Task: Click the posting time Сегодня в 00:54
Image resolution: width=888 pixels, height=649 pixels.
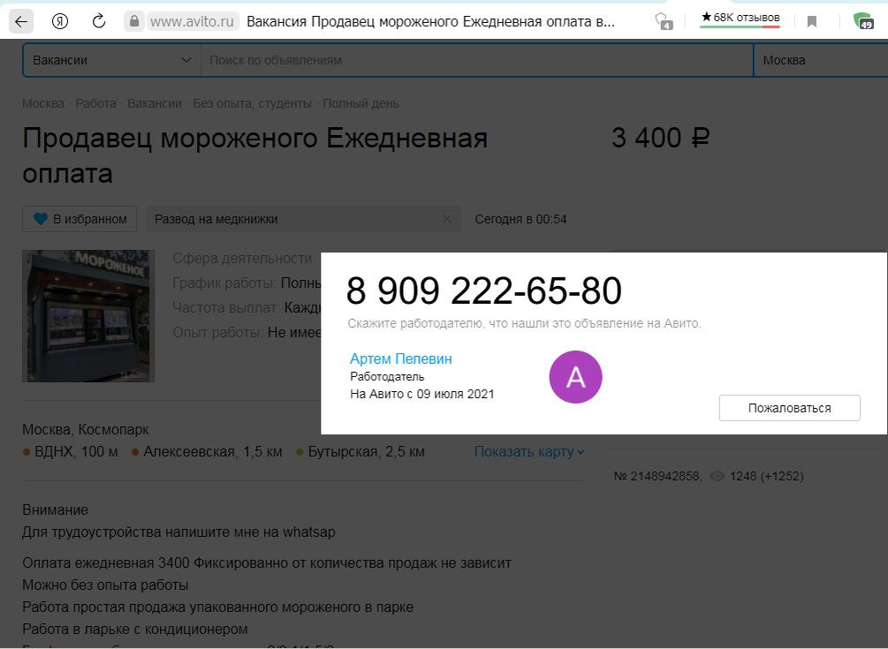Action: pos(521,219)
